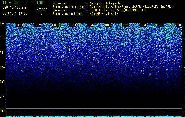Click the 0.6 kHz axis label
Viewport: 185px width, 117px height.
pyautogui.click(x=2, y=111)
